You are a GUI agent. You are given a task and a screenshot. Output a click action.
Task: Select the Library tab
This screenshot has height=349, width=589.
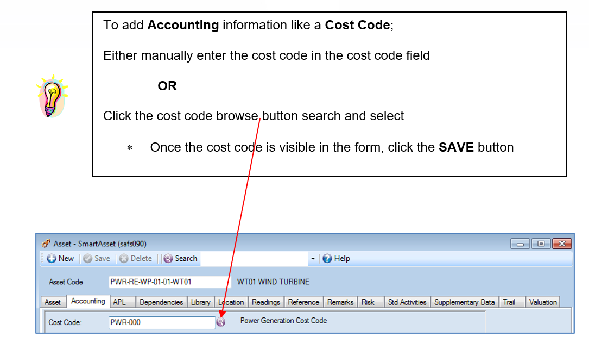pos(201,302)
